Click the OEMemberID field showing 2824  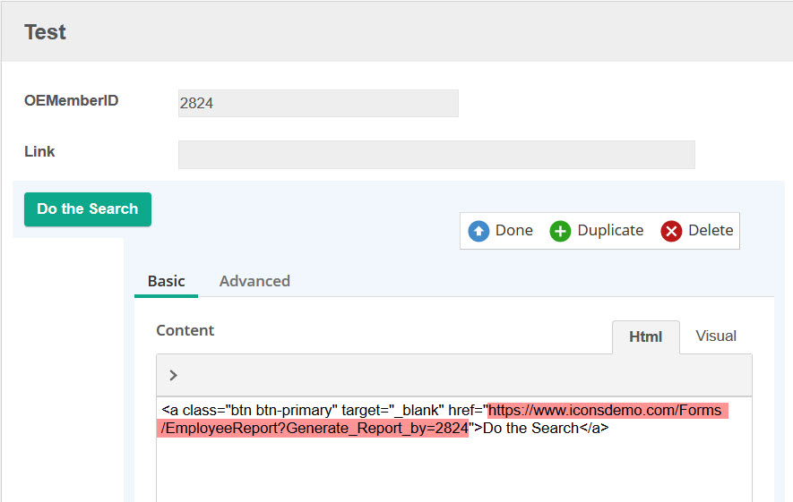(318, 103)
